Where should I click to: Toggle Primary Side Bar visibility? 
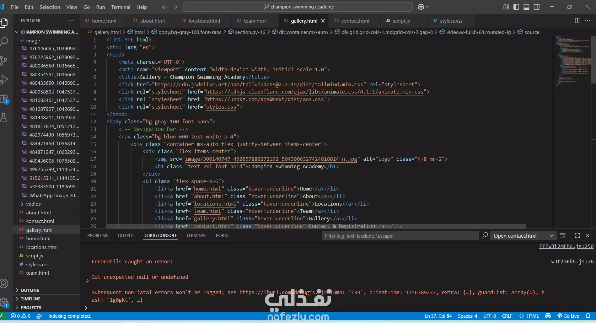tap(516, 7)
